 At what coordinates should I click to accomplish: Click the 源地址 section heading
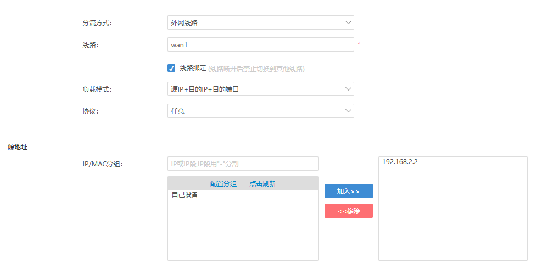click(18, 147)
